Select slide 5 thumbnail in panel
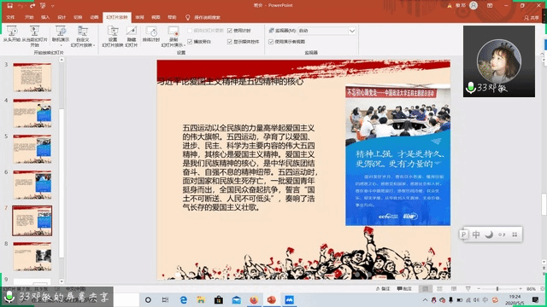Image resolution: width=547 pixels, height=307 pixels. [x=32, y=148]
